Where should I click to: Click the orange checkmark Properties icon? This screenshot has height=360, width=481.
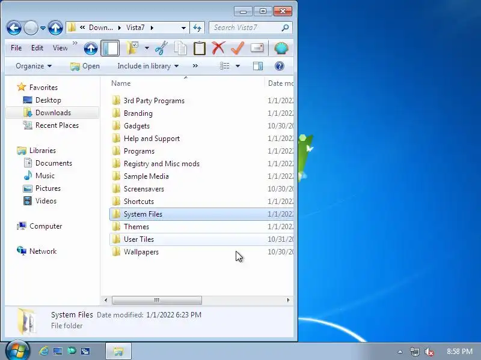237,49
